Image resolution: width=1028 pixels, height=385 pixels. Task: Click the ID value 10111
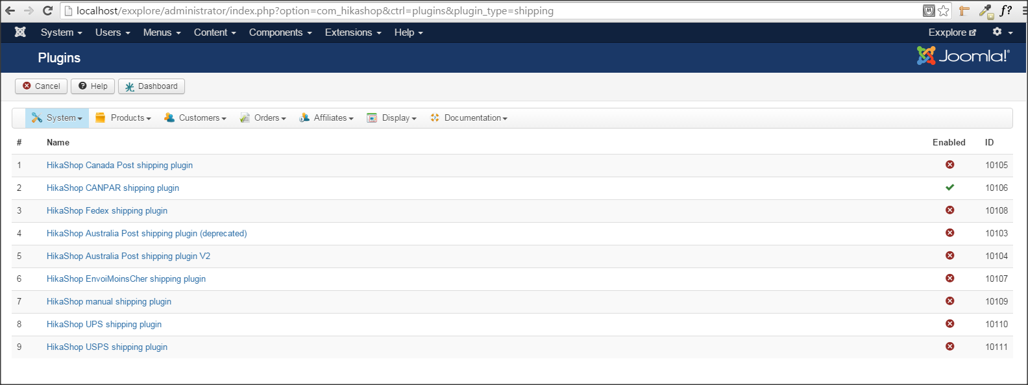[x=996, y=347]
